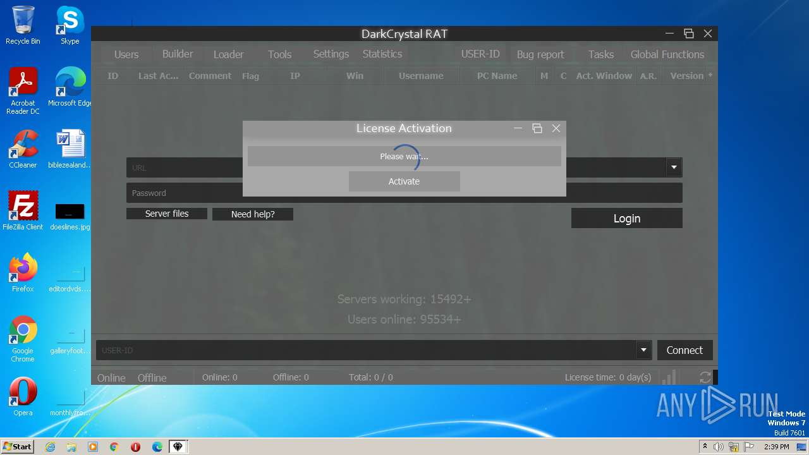Click the Need help? button

253,214
